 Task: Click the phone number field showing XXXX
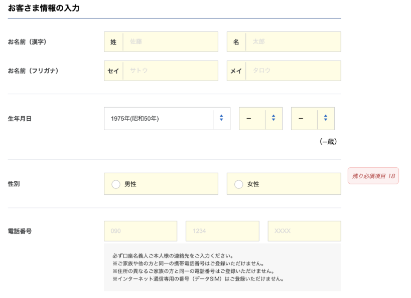click(x=304, y=231)
